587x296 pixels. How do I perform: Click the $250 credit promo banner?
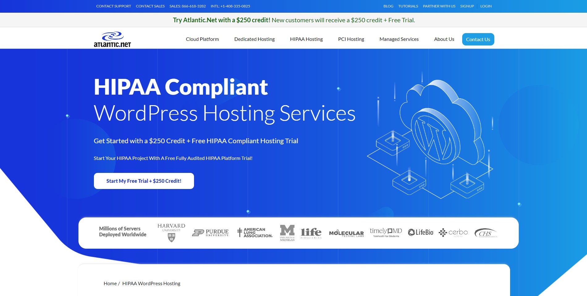click(293, 20)
